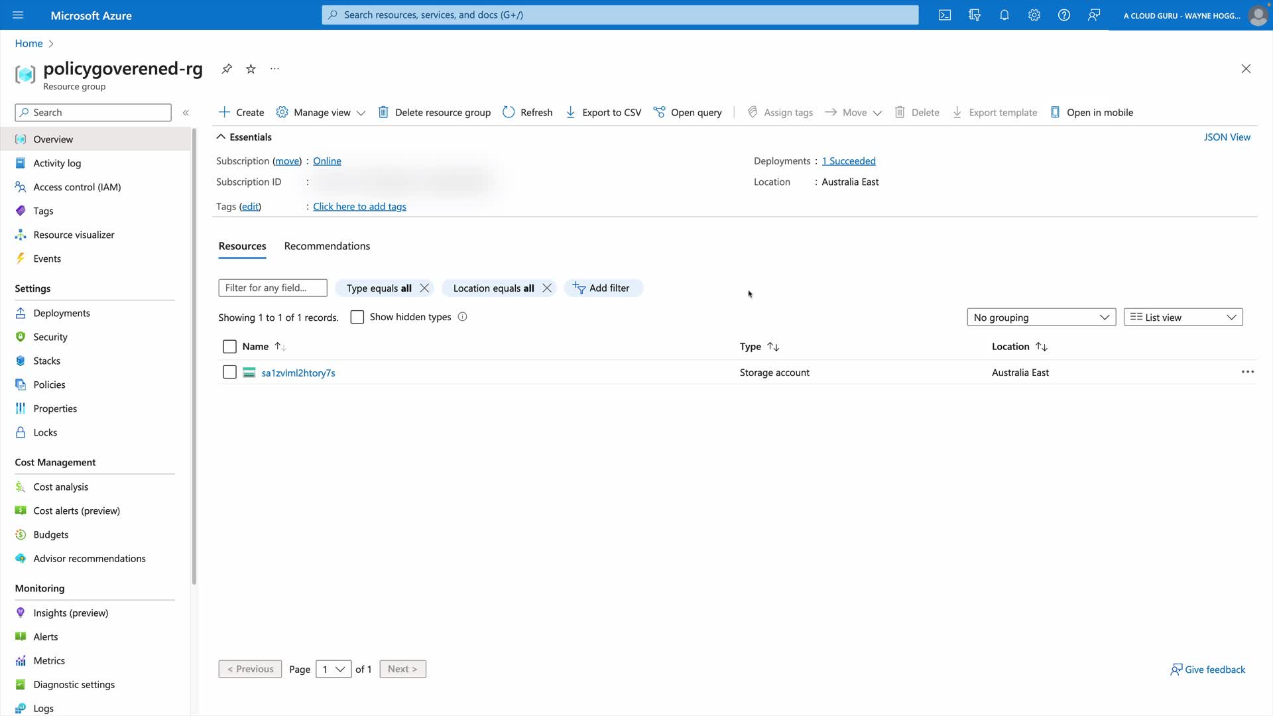Click the Filter for any field input
1273x716 pixels.
click(273, 288)
